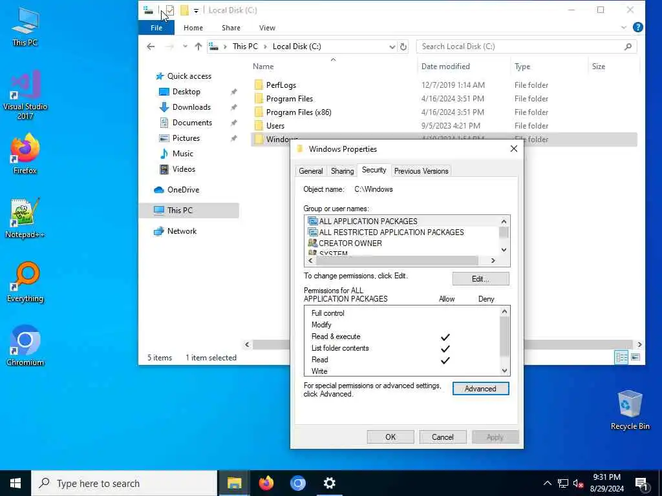The image size is (662, 496).
Task: Click Explorer Back arrow button
Action: pos(151,46)
